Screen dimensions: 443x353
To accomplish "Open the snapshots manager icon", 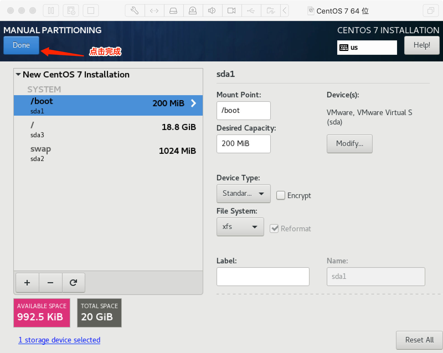I will (x=71, y=11).
